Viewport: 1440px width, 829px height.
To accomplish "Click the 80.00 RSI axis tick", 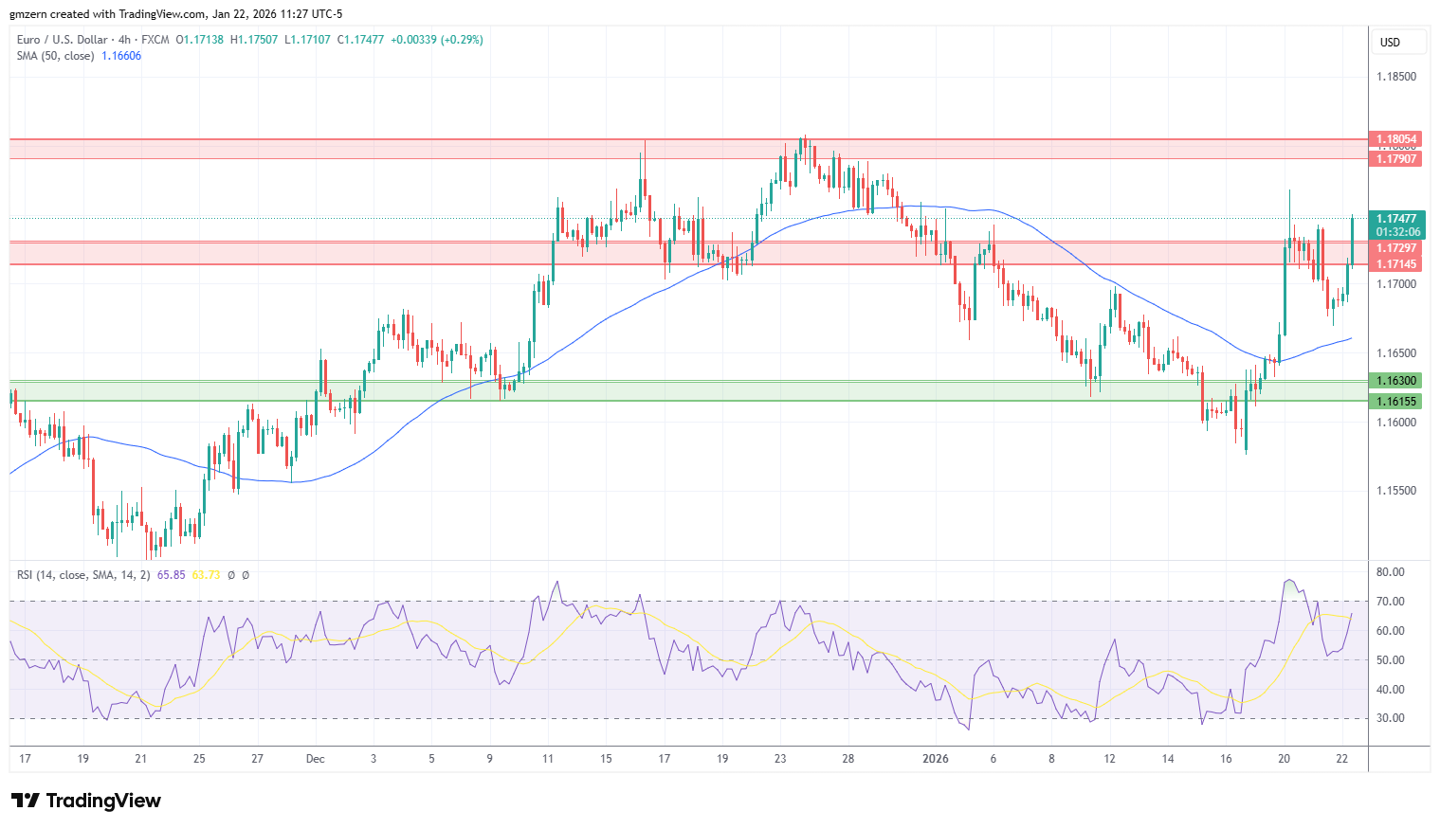I will click(x=1391, y=572).
